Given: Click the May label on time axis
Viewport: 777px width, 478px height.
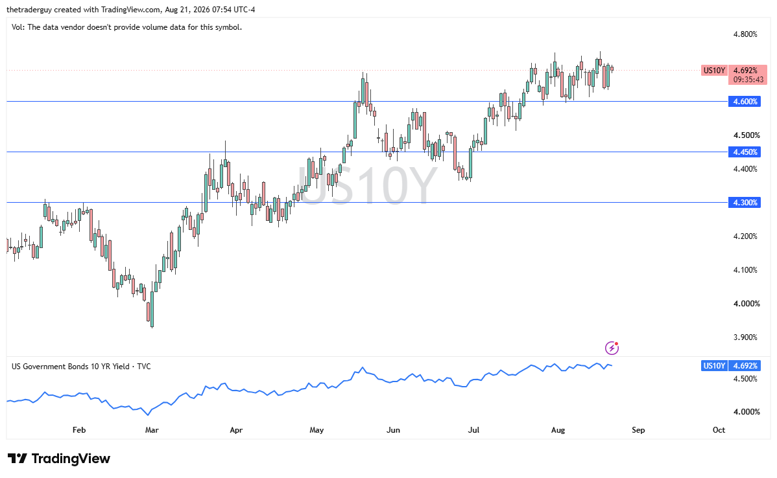Looking at the screenshot, I should [317, 430].
